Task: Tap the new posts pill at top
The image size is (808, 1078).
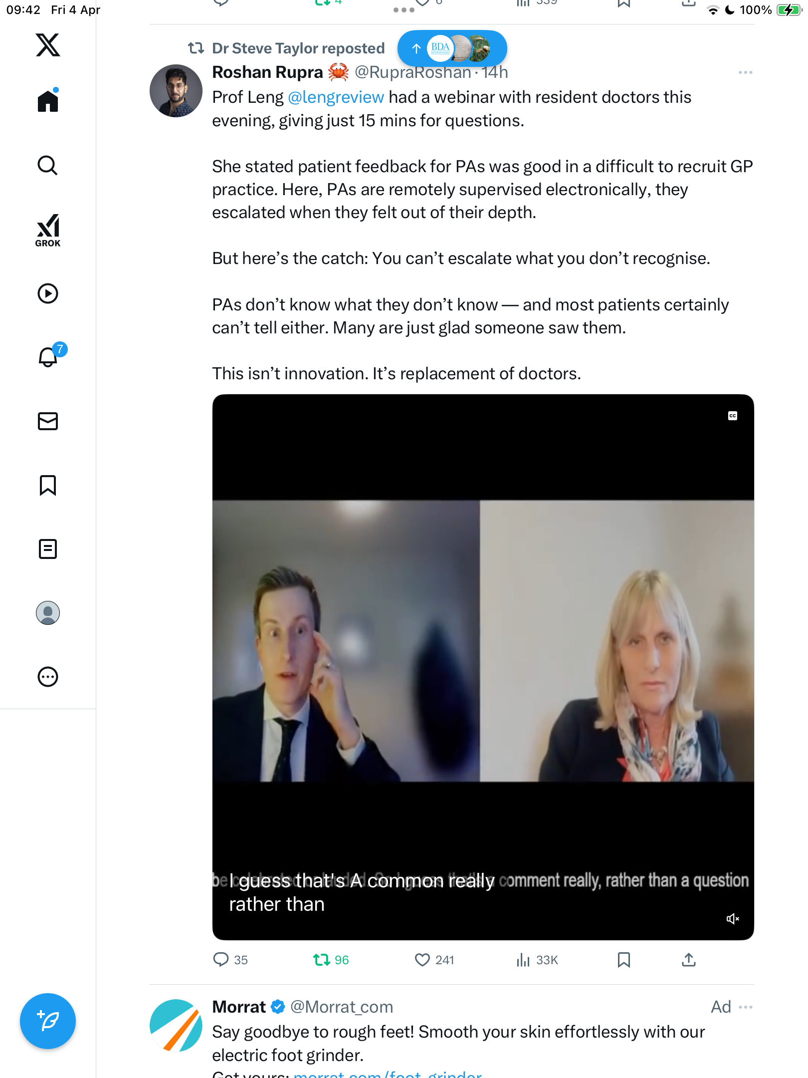Action: click(x=452, y=48)
